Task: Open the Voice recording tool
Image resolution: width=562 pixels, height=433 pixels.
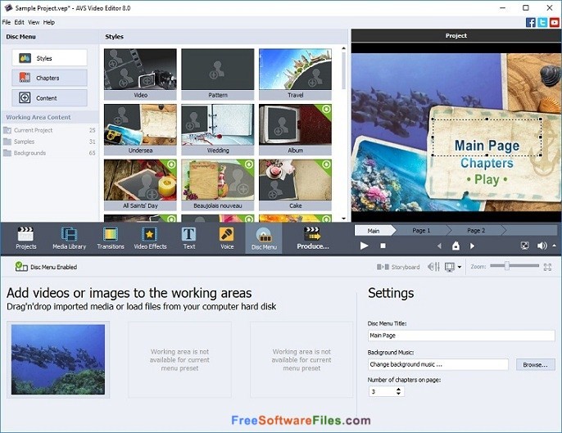Action: coord(227,238)
